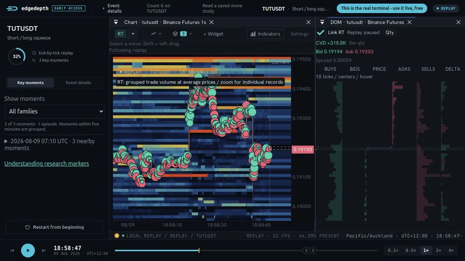465x261 pixels.
Task: Click the 32% progress ring
Action: (17, 57)
